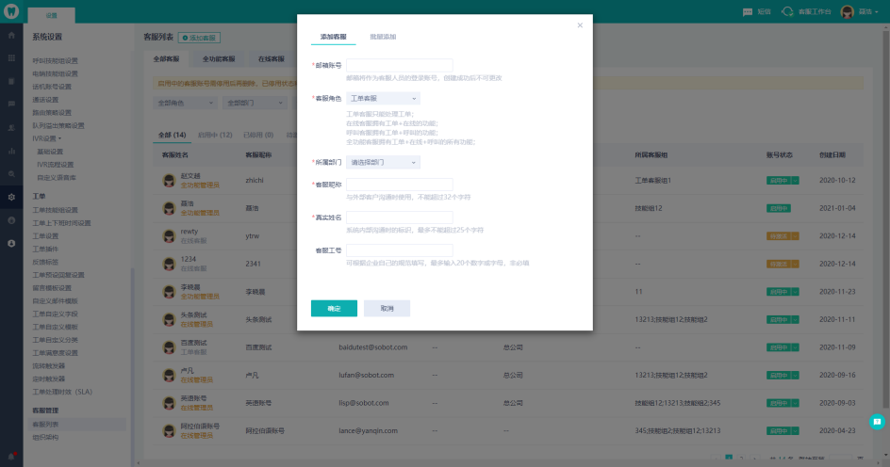Image resolution: width=890 pixels, height=467 pixels.
Task: Click avatar of agent 李晓晨
Action: (x=169, y=292)
